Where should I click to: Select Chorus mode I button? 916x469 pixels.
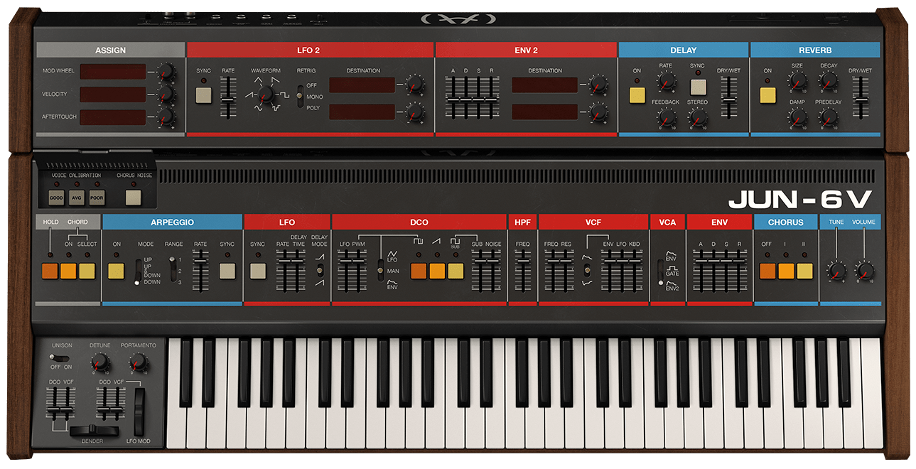(786, 271)
